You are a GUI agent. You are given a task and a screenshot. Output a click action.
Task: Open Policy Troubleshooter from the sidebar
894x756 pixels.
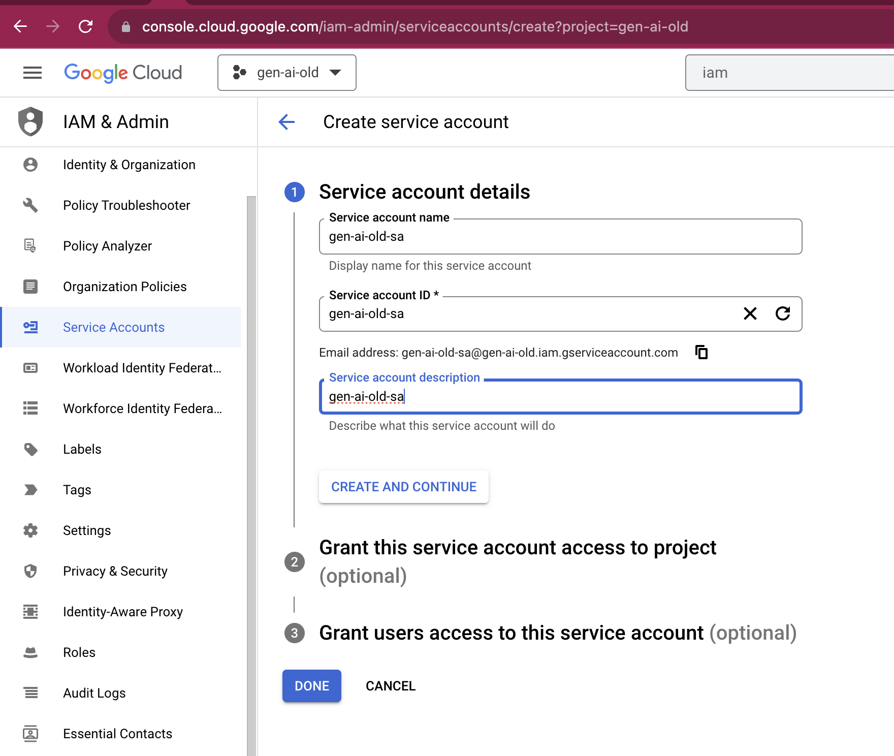pyautogui.click(x=126, y=205)
